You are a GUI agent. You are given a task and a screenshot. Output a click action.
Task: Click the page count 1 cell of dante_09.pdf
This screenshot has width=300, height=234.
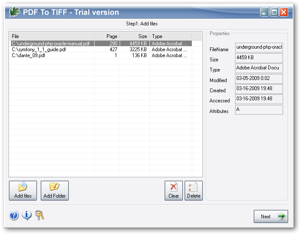tap(107, 55)
